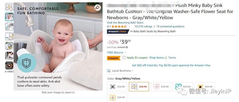Open 74 answered questions link

tap(170, 26)
